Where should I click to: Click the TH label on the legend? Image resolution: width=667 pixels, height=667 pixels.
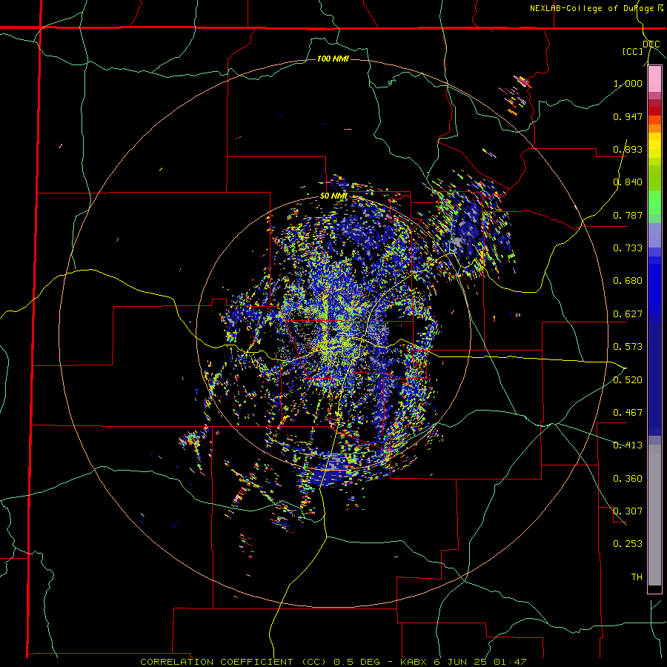637,577
